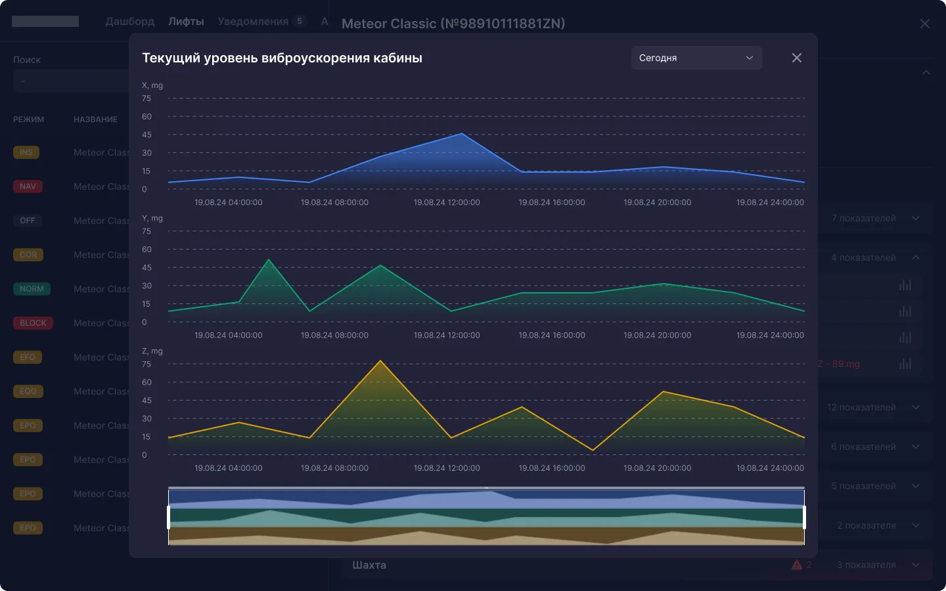Expand the 6 показателей section

tap(916, 447)
